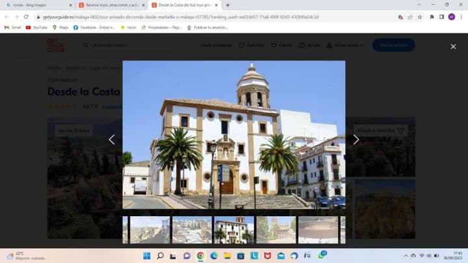Screen dimensions: 468x263
Task: Open Microsoft Edge from taskbar
Action: pos(214,256)
